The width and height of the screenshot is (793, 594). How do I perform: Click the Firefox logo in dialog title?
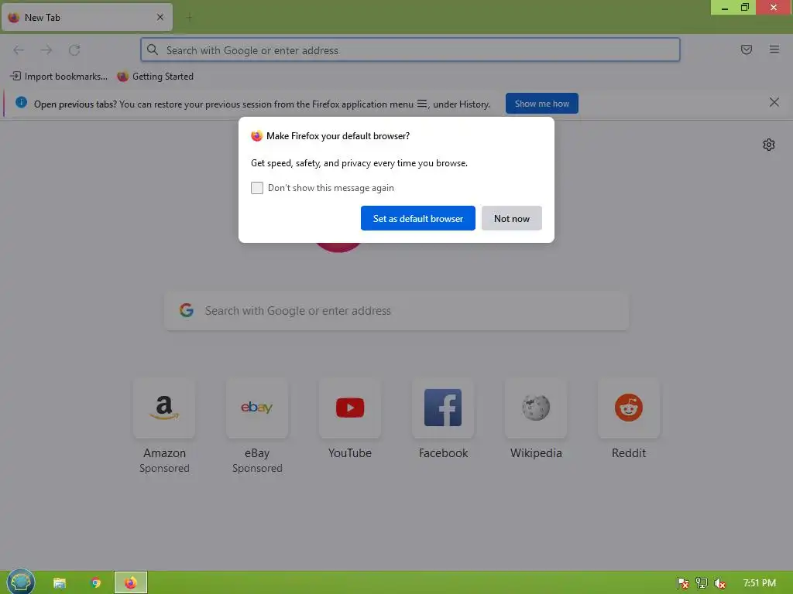pyautogui.click(x=257, y=136)
